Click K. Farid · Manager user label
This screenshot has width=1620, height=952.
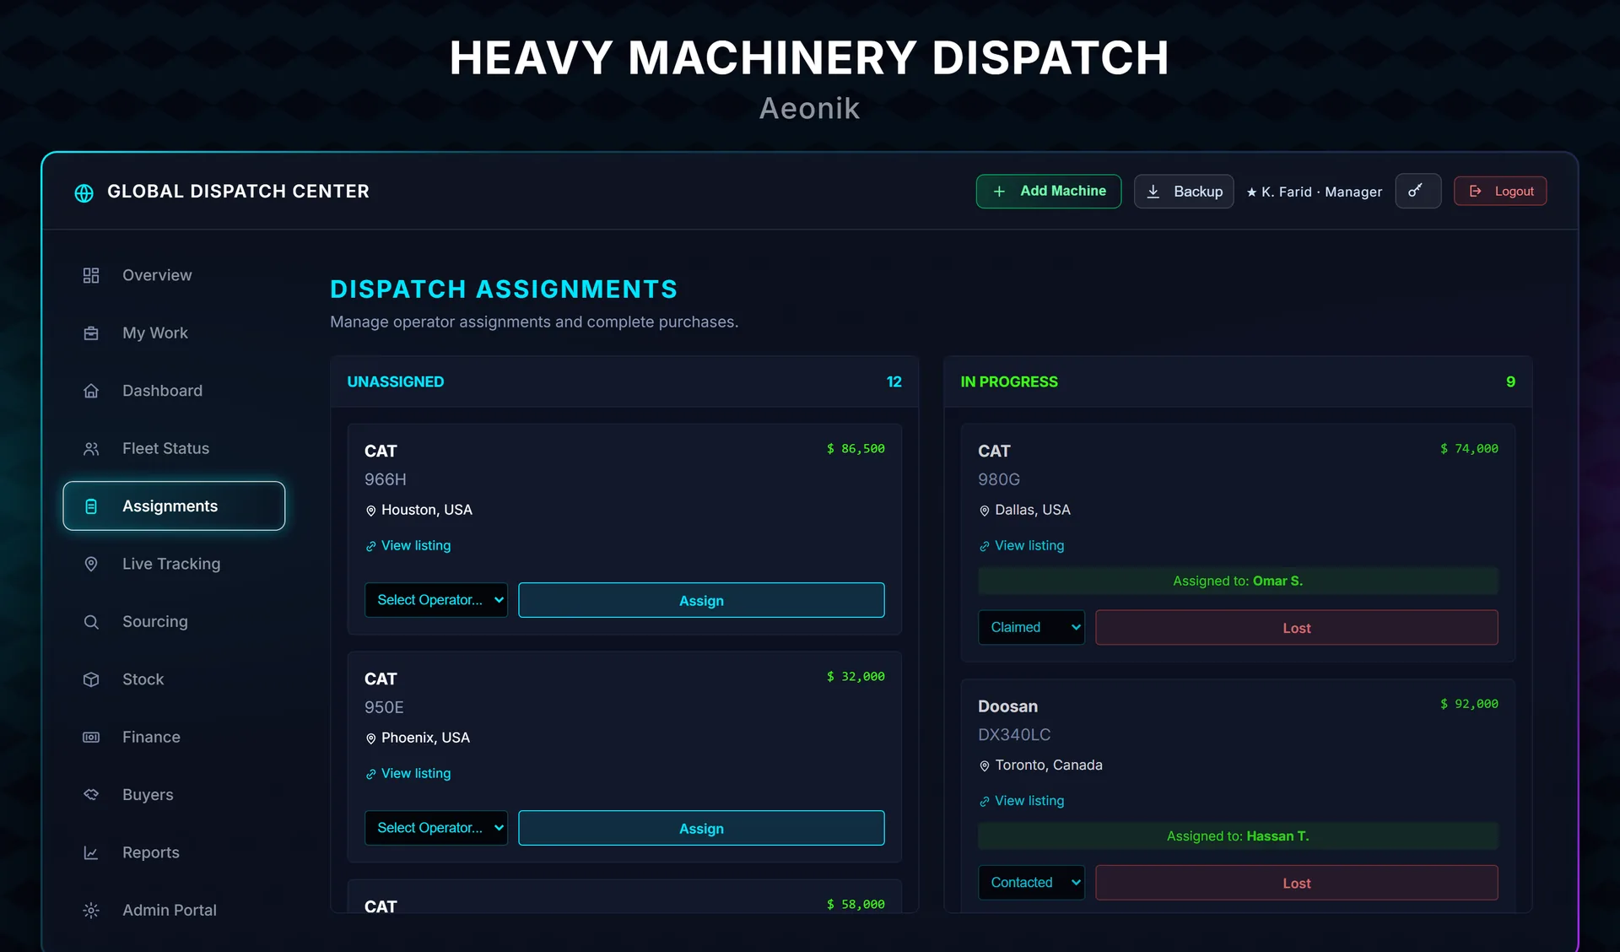click(1314, 192)
